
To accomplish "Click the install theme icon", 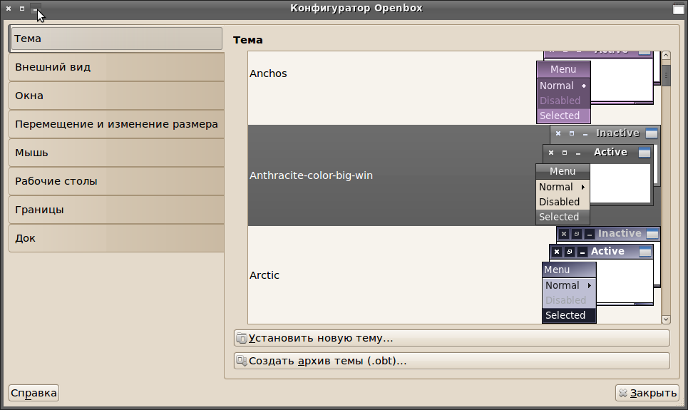I will (x=241, y=338).
